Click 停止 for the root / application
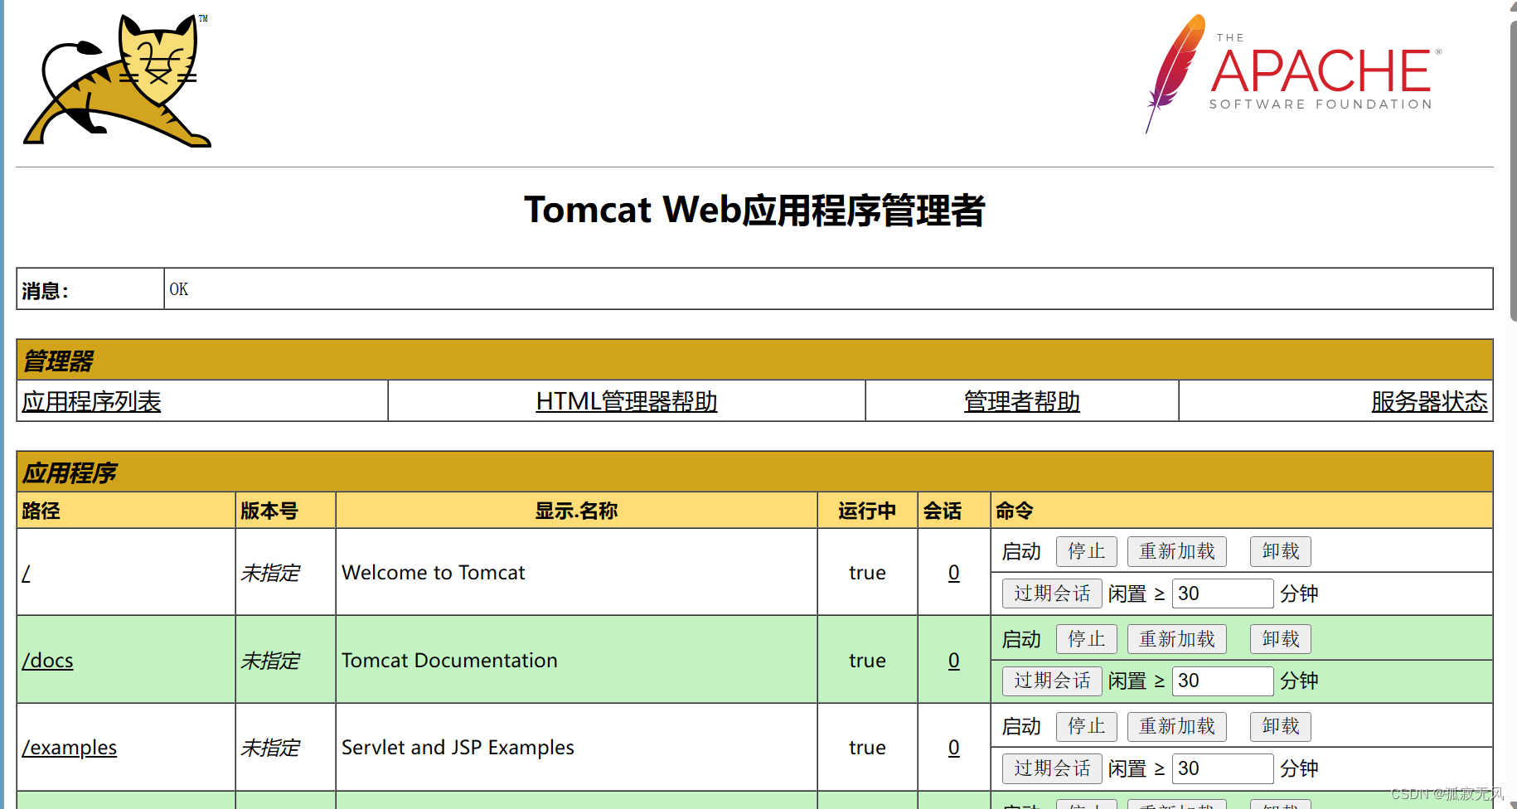The width and height of the screenshot is (1517, 809). pos(1086,551)
